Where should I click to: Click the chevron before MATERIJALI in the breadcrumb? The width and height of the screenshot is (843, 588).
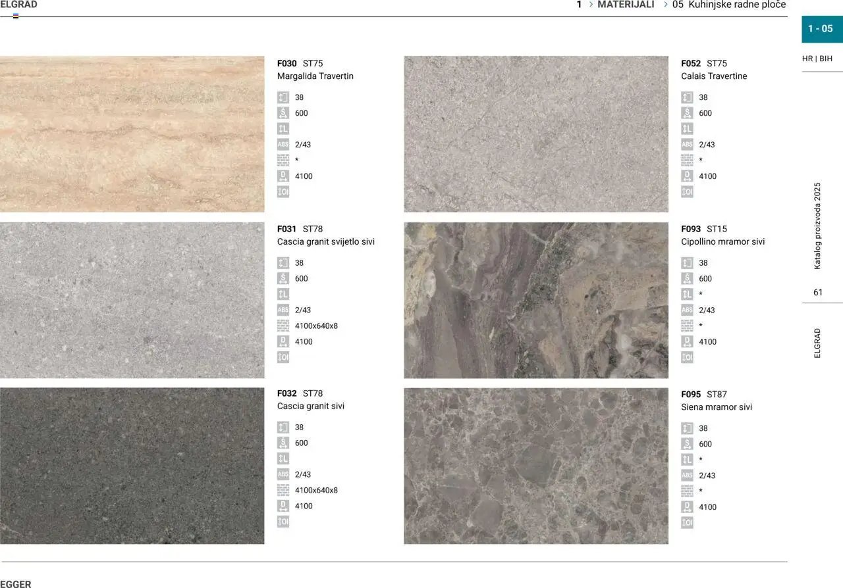click(591, 5)
